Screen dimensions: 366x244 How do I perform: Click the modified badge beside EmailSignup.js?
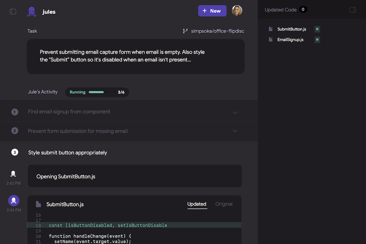(317, 40)
